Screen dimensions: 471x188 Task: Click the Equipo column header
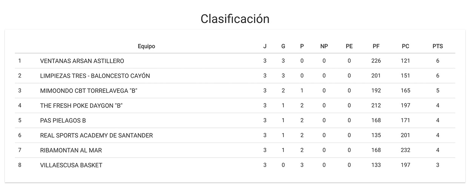point(146,46)
